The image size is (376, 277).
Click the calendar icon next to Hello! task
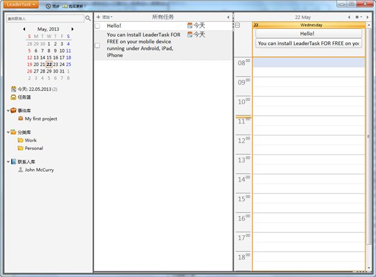pyautogui.click(x=190, y=26)
